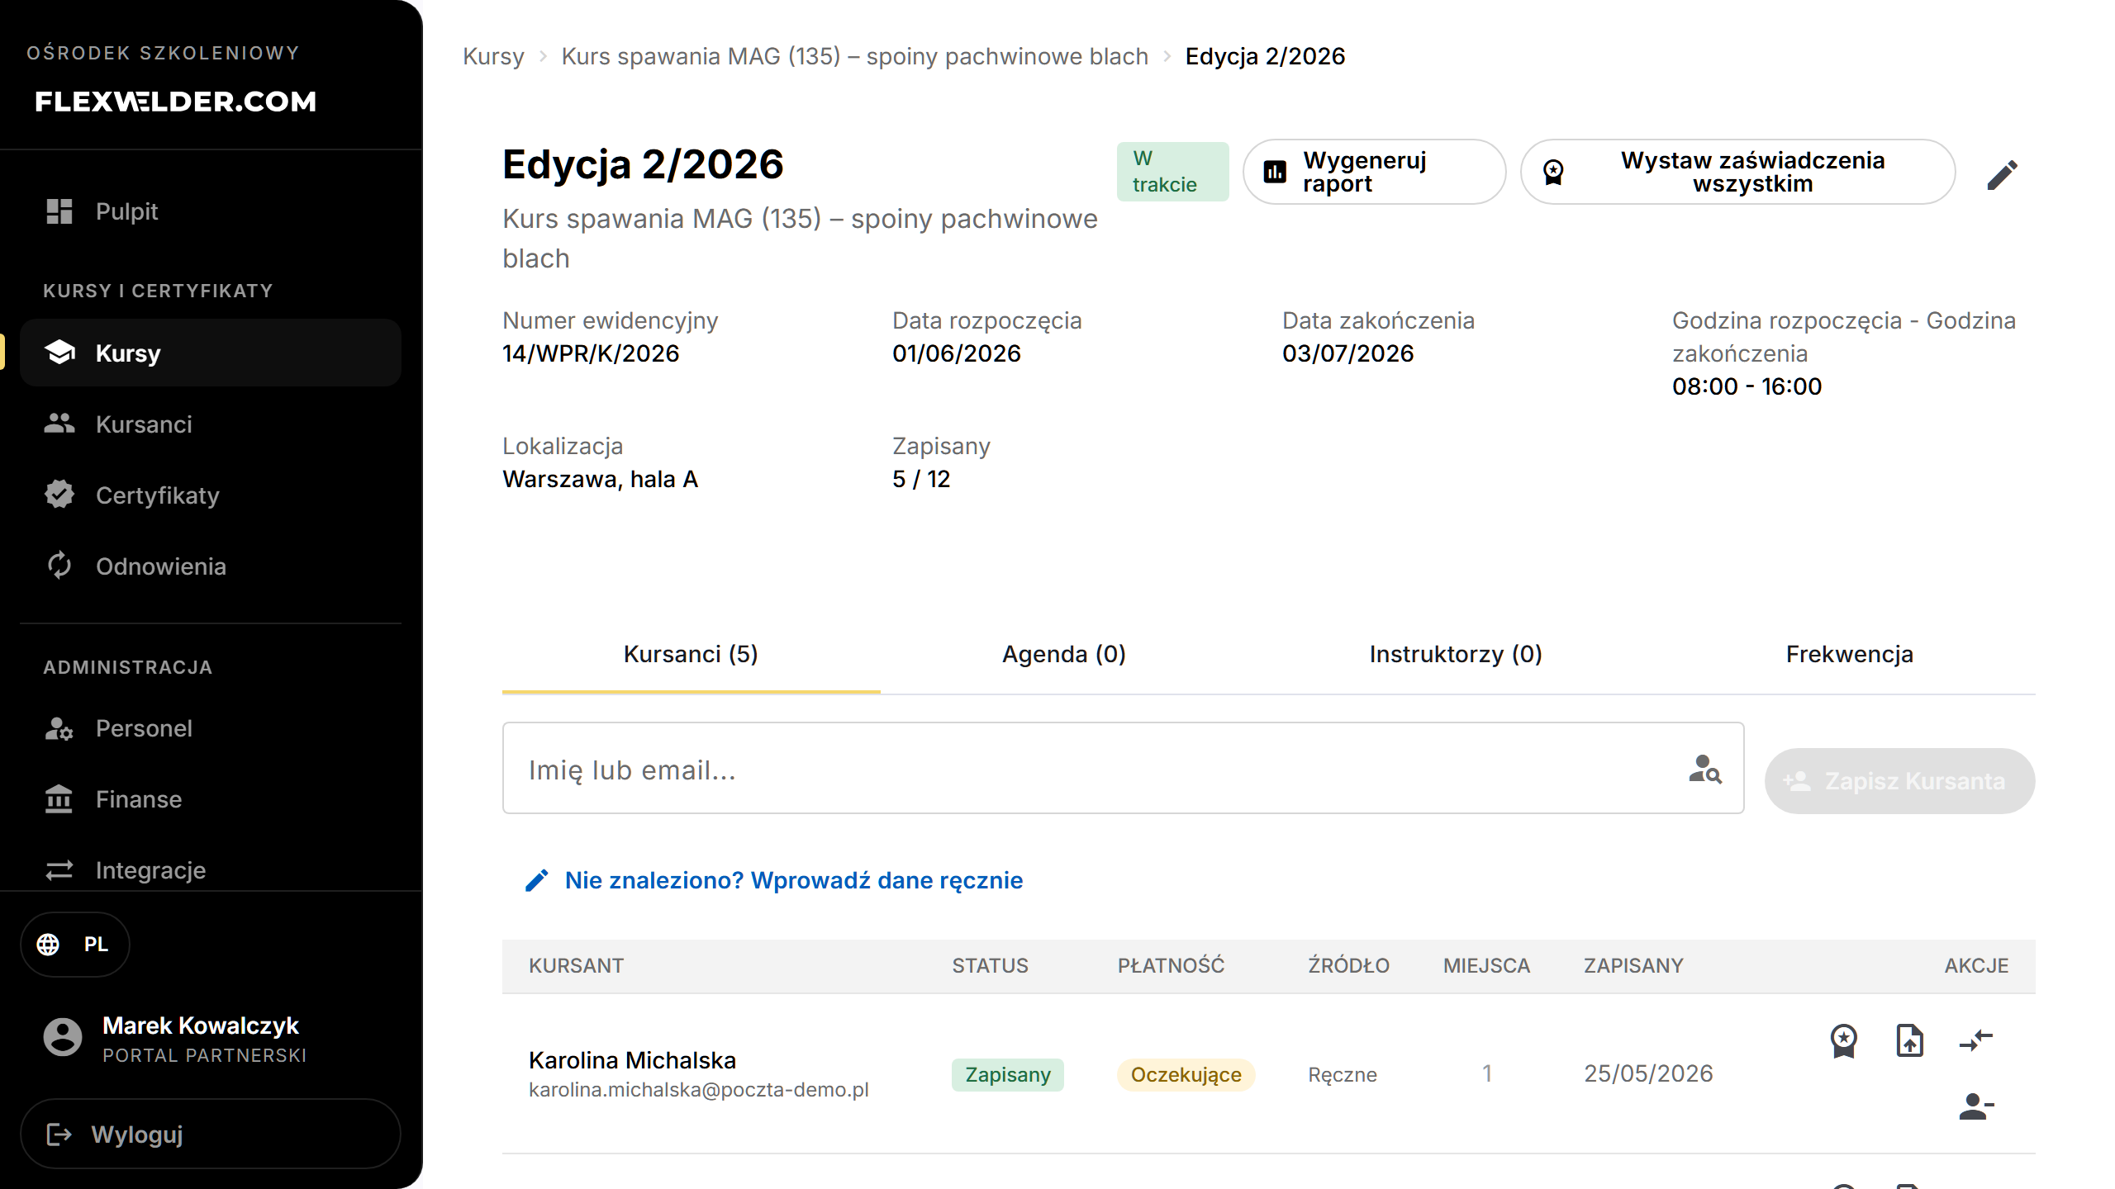
Task: Switch to the Agenda (0) tab
Action: point(1064,655)
